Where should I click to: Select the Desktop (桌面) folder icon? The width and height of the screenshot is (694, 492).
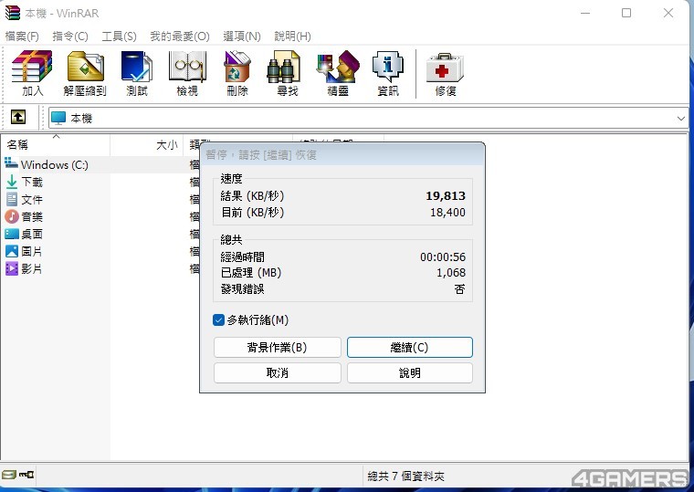click(12, 234)
